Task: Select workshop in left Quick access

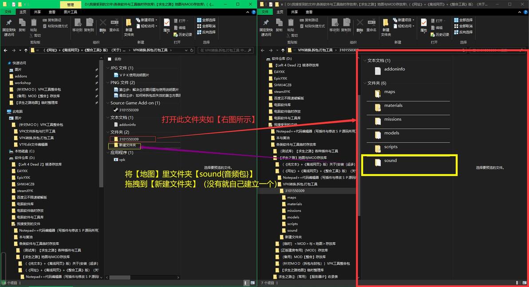Action: click(x=23, y=83)
